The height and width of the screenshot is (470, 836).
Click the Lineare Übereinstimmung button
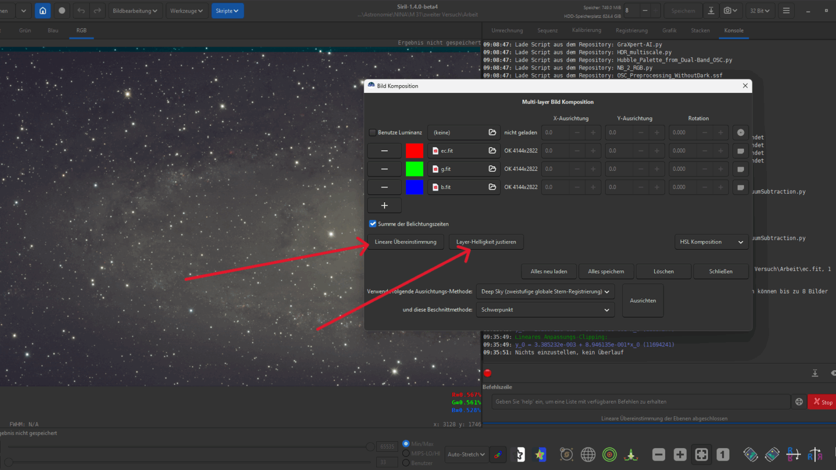405,242
